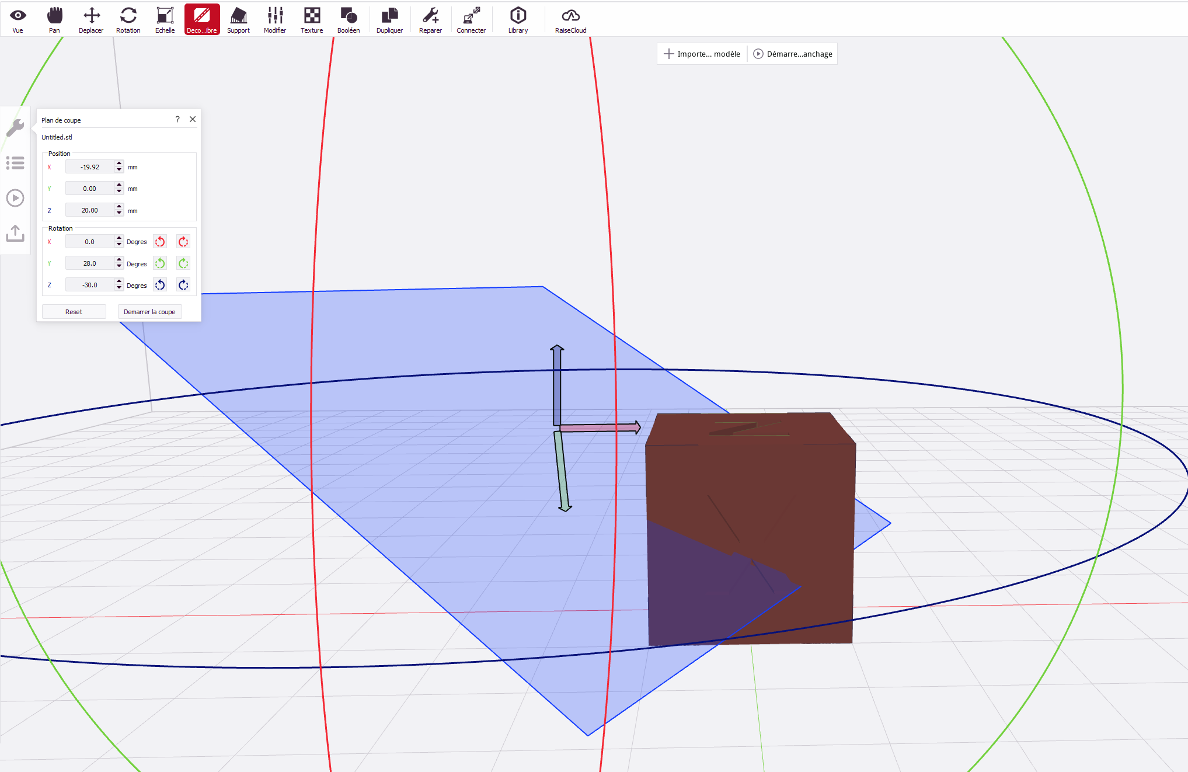Rotate Y axis clockwise green icon
The width and height of the screenshot is (1188, 772).
(183, 263)
